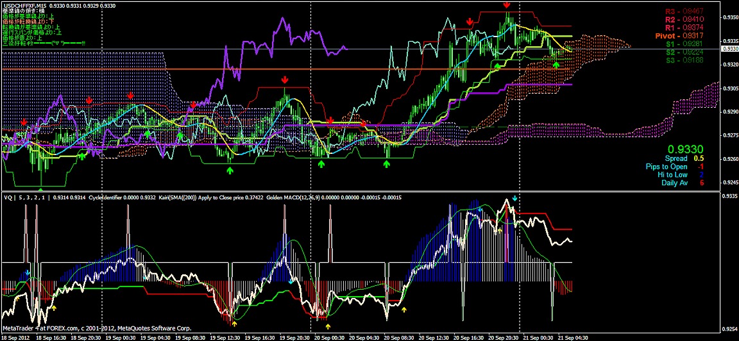Click the 18 Sep 2012 date on time axis
The width and height of the screenshot is (739, 341).
15,337
